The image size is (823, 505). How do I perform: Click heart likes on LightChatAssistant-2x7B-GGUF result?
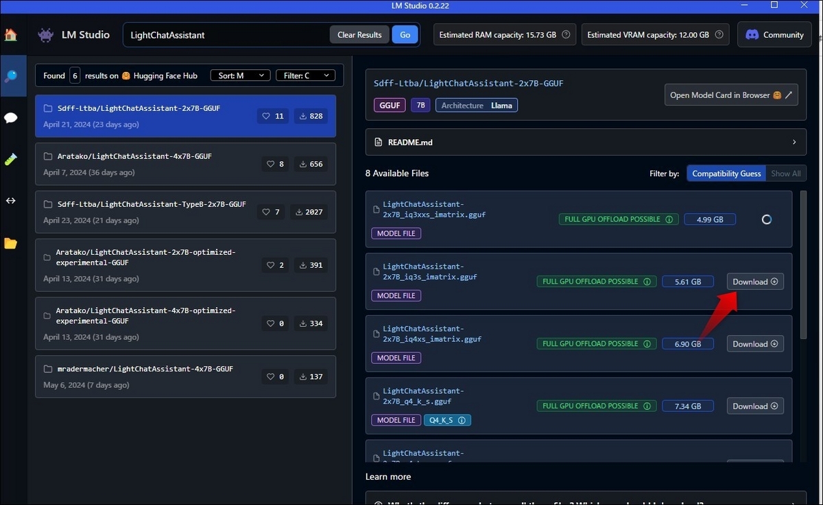(273, 116)
